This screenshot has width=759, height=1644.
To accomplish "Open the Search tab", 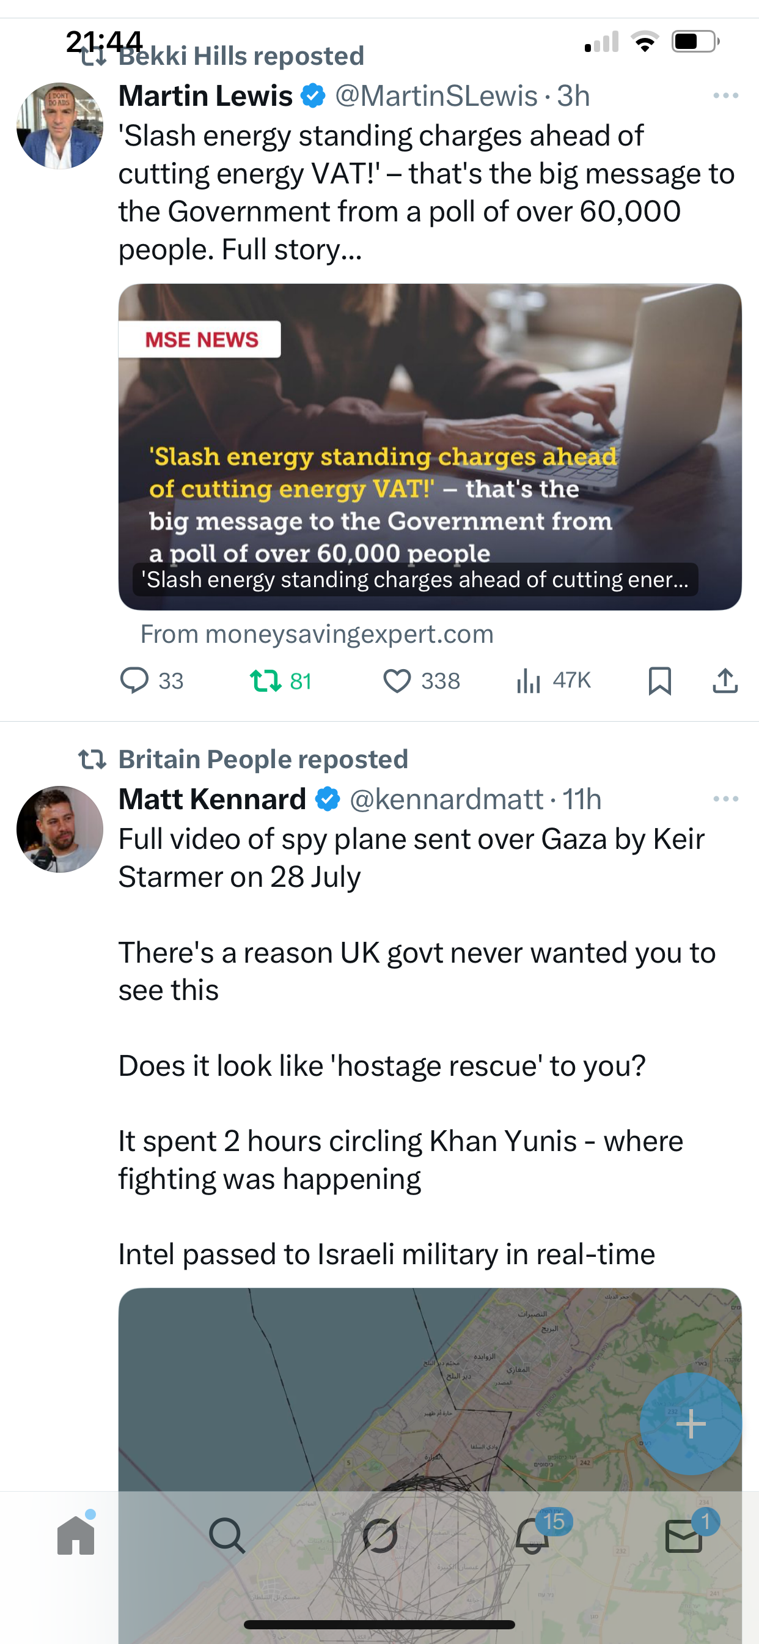I will tap(227, 1536).
